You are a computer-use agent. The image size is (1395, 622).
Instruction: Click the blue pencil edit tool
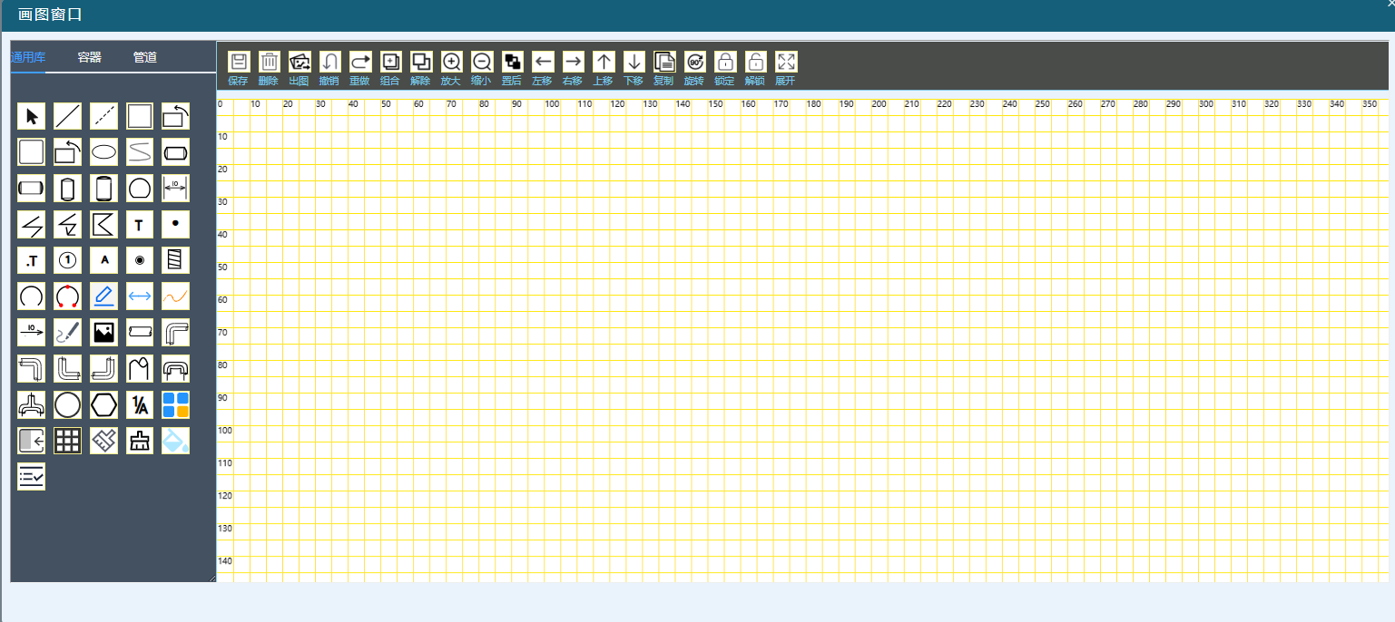tap(103, 296)
